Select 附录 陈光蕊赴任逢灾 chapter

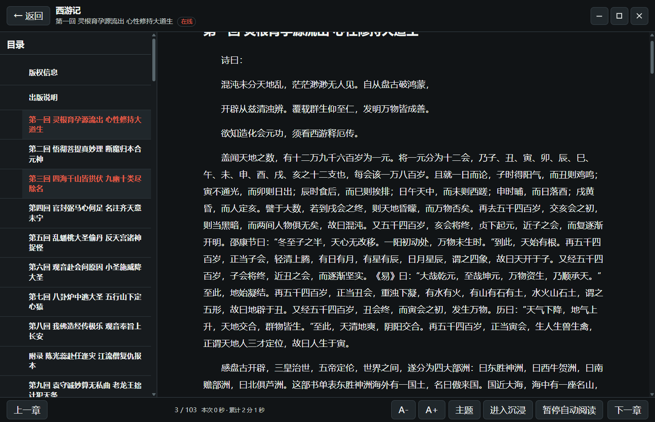87,361
